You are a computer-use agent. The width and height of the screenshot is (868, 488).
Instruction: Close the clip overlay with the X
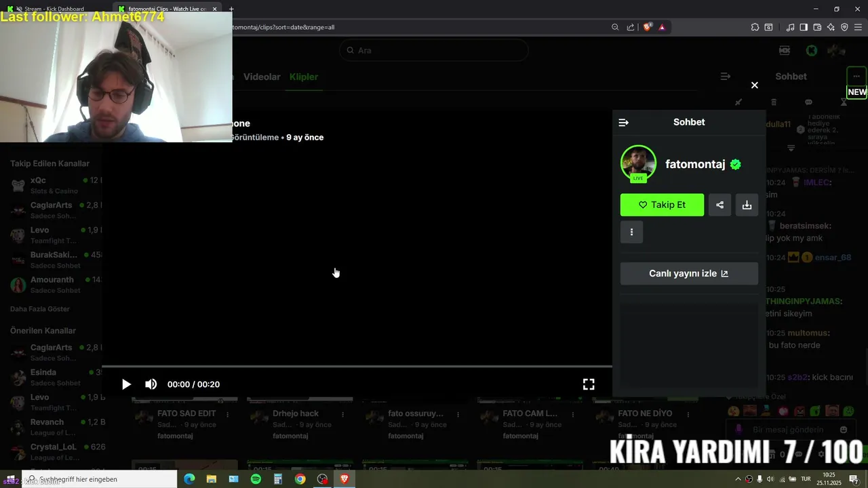coord(754,85)
